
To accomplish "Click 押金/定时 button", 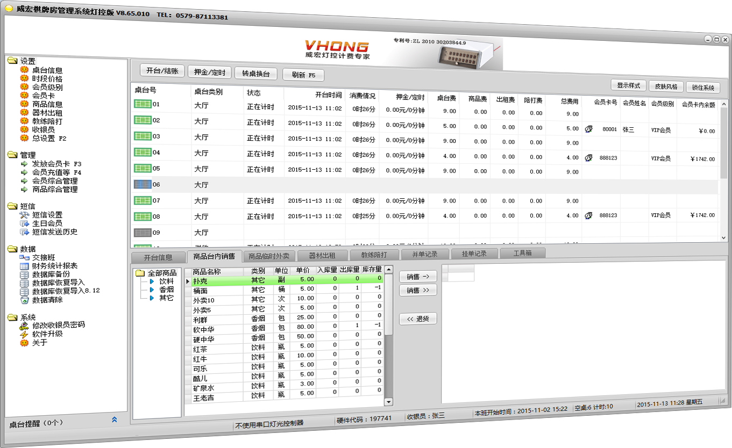I will (x=210, y=72).
